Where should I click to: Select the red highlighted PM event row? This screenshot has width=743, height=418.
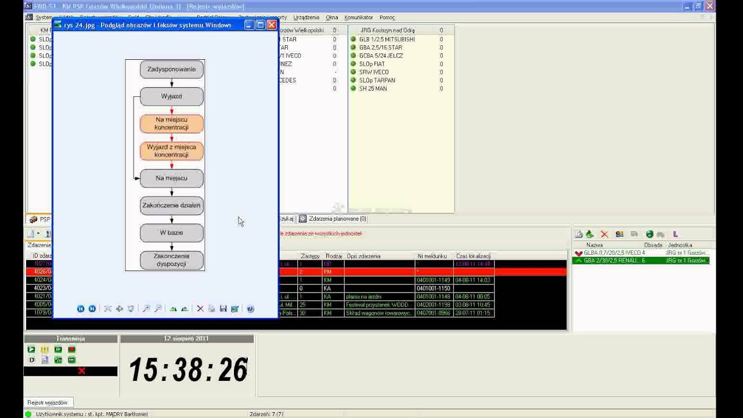point(423,272)
